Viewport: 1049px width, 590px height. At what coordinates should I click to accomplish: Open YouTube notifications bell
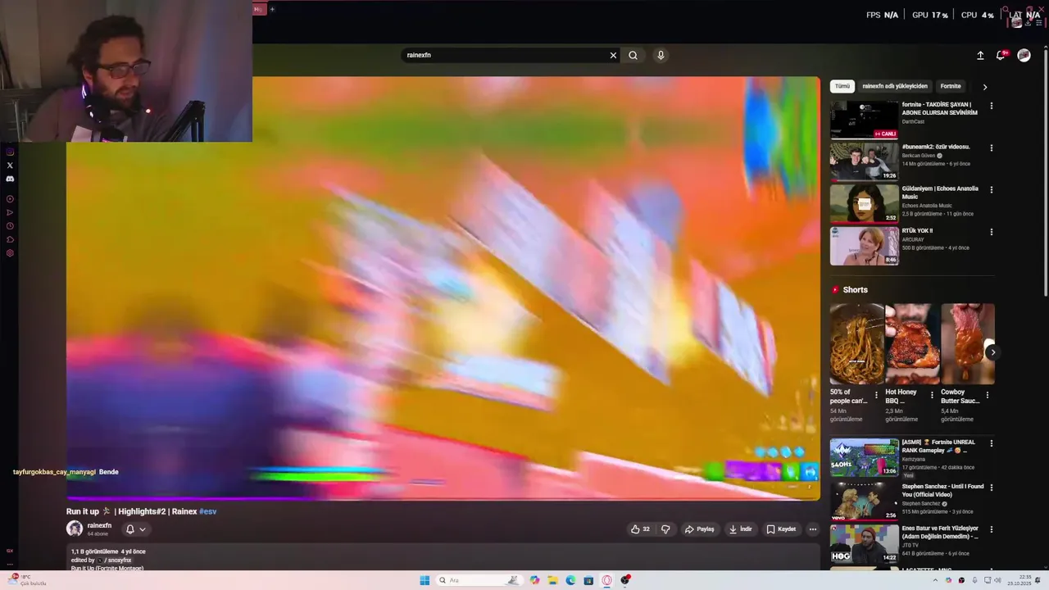1001,56
